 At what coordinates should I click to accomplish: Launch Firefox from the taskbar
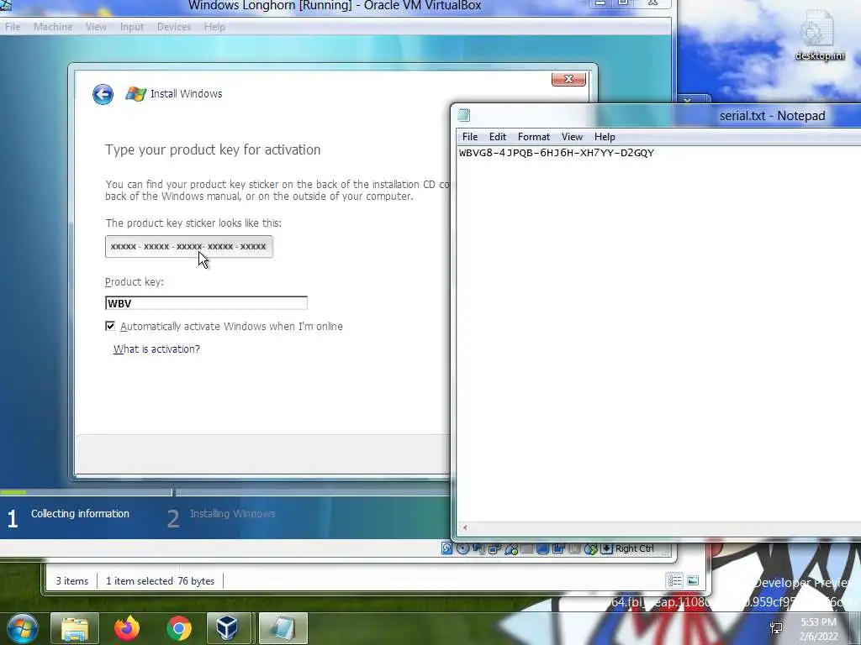pyautogui.click(x=127, y=628)
